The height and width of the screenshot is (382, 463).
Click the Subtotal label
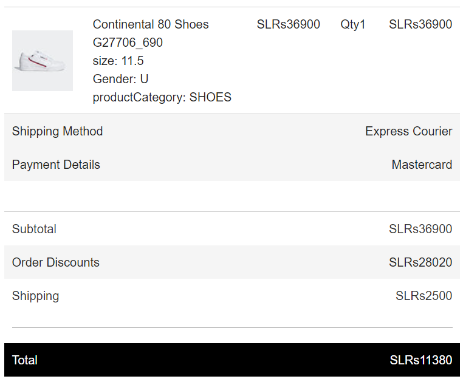click(x=34, y=229)
